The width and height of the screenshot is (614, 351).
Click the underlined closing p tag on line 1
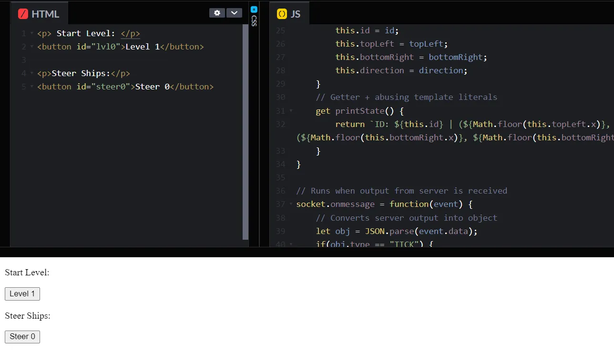click(130, 33)
